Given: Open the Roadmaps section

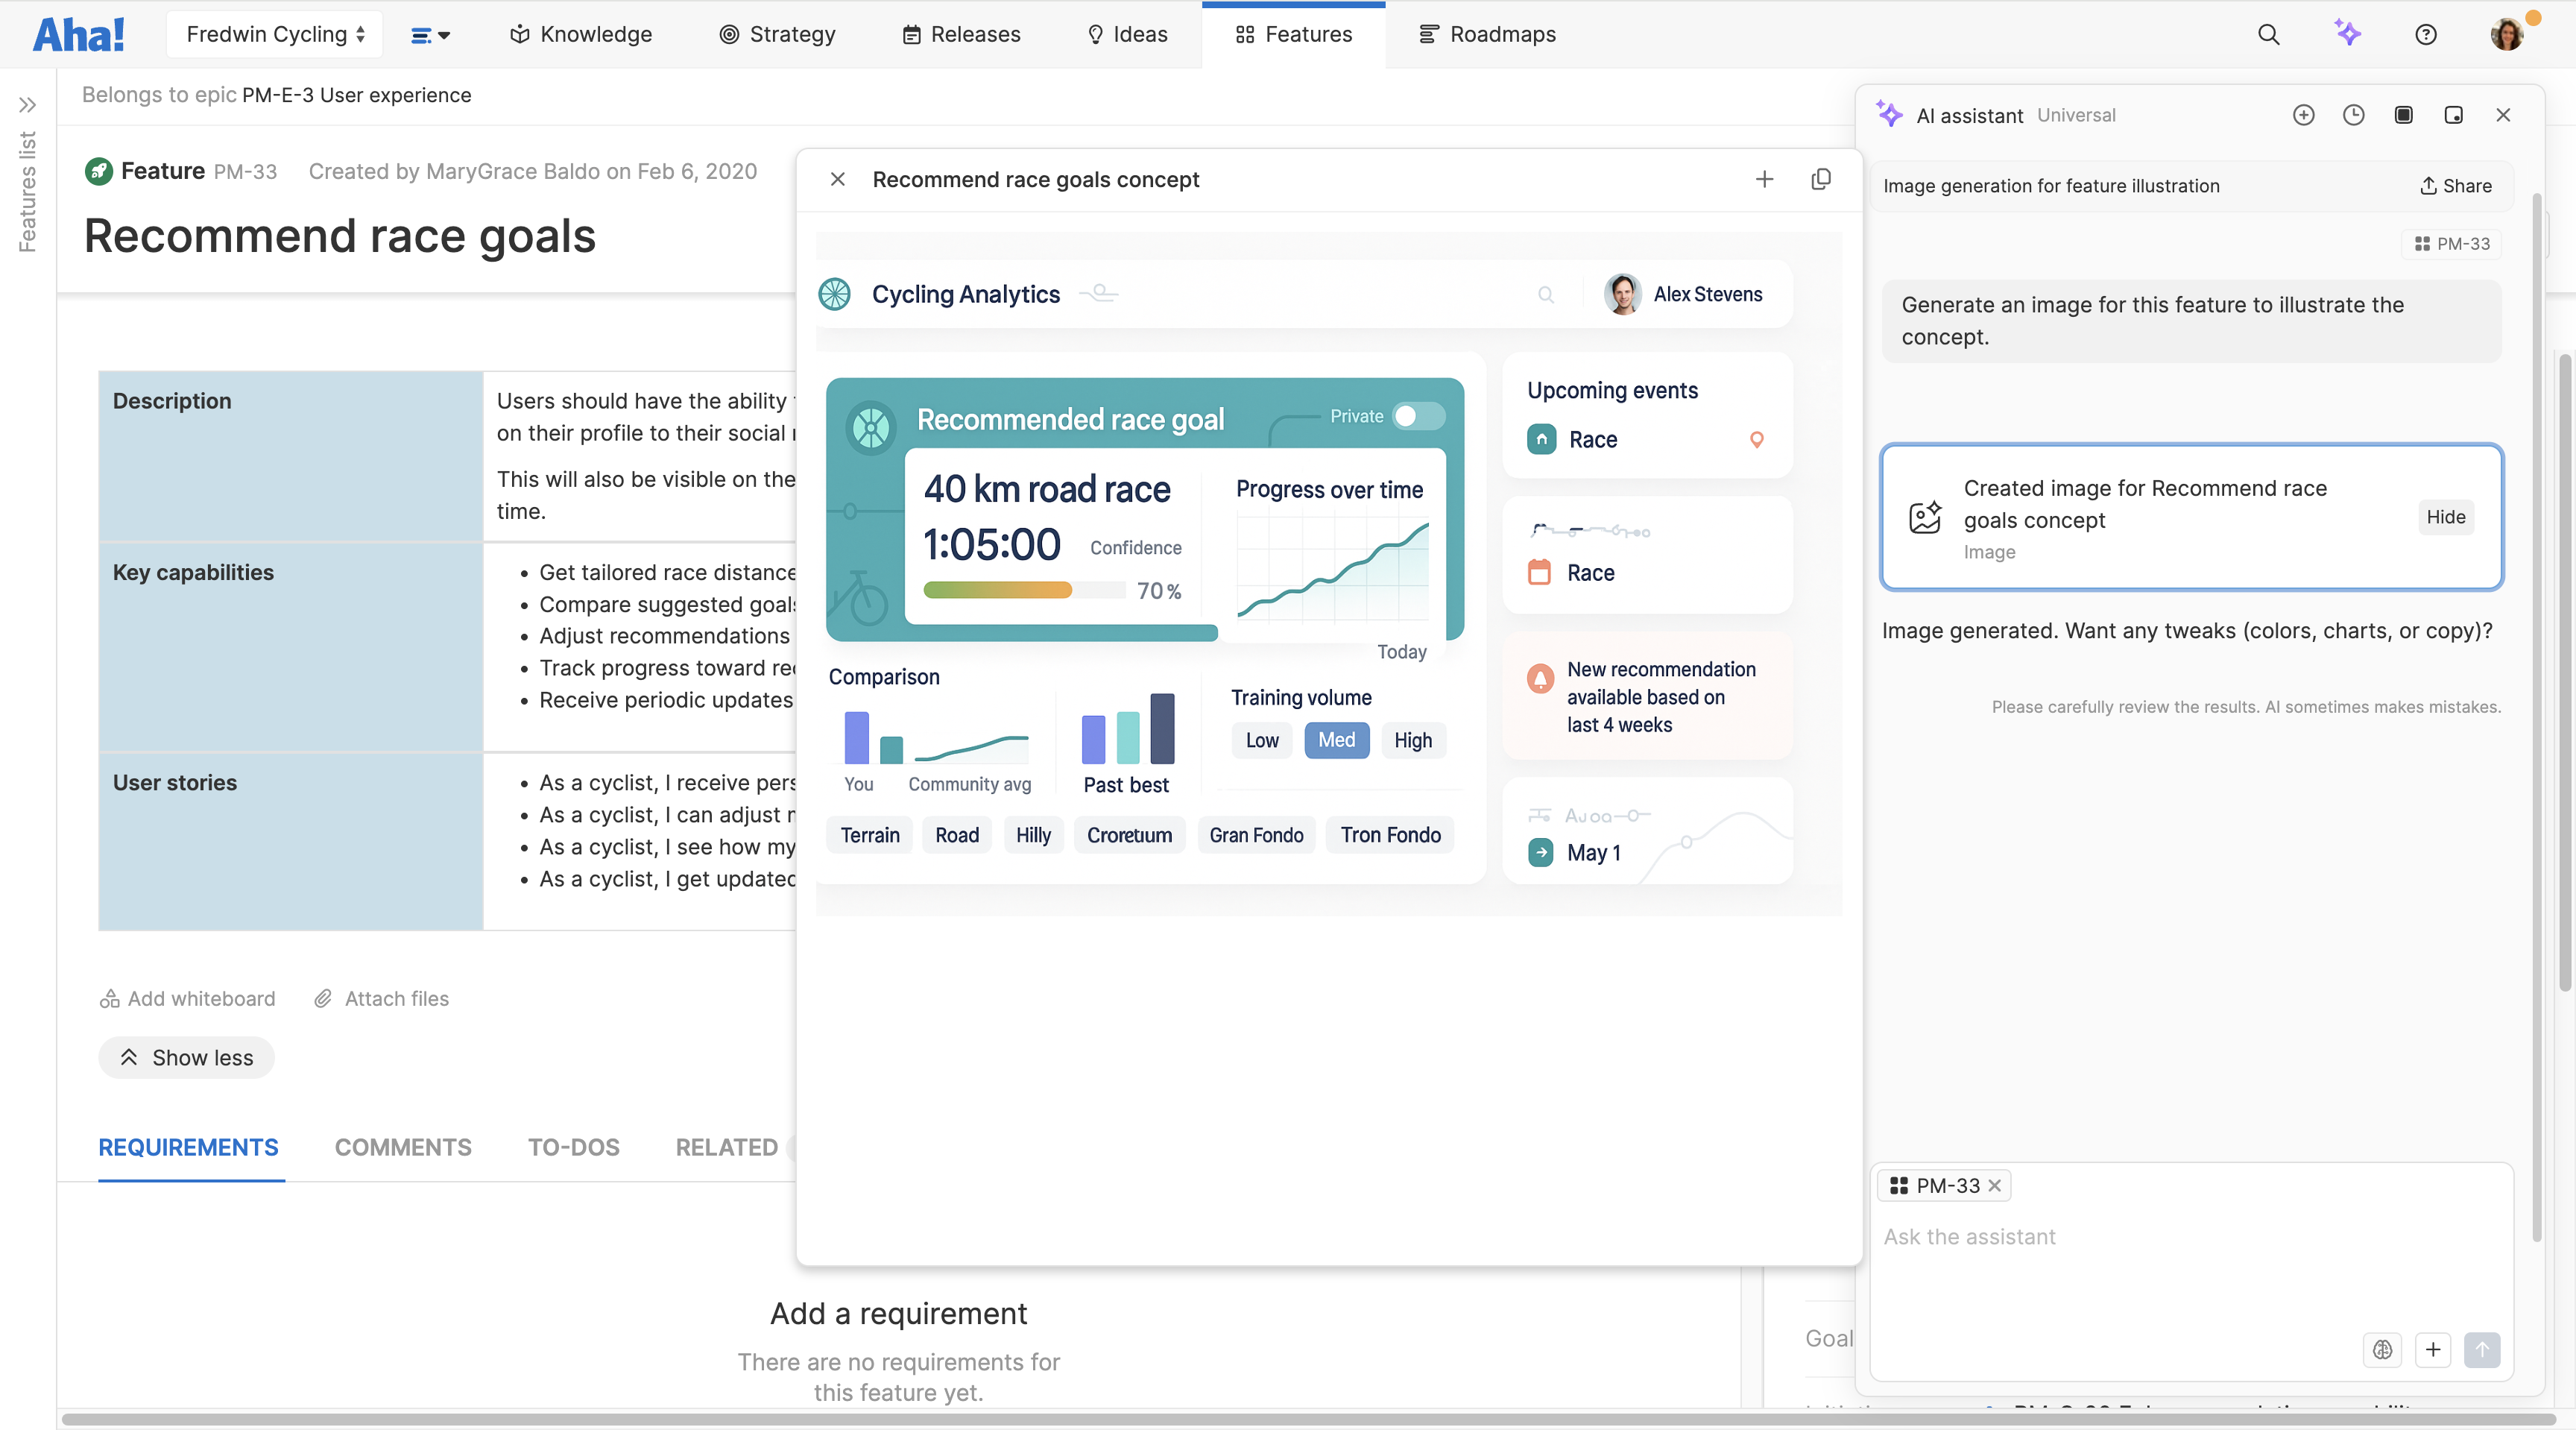Looking at the screenshot, I should click(1487, 33).
